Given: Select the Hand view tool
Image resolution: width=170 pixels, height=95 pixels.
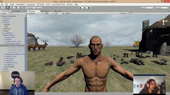Looking at the screenshot, I should 3,8.
